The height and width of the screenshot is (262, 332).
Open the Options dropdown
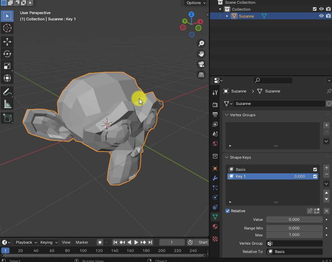pyautogui.click(x=196, y=3)
